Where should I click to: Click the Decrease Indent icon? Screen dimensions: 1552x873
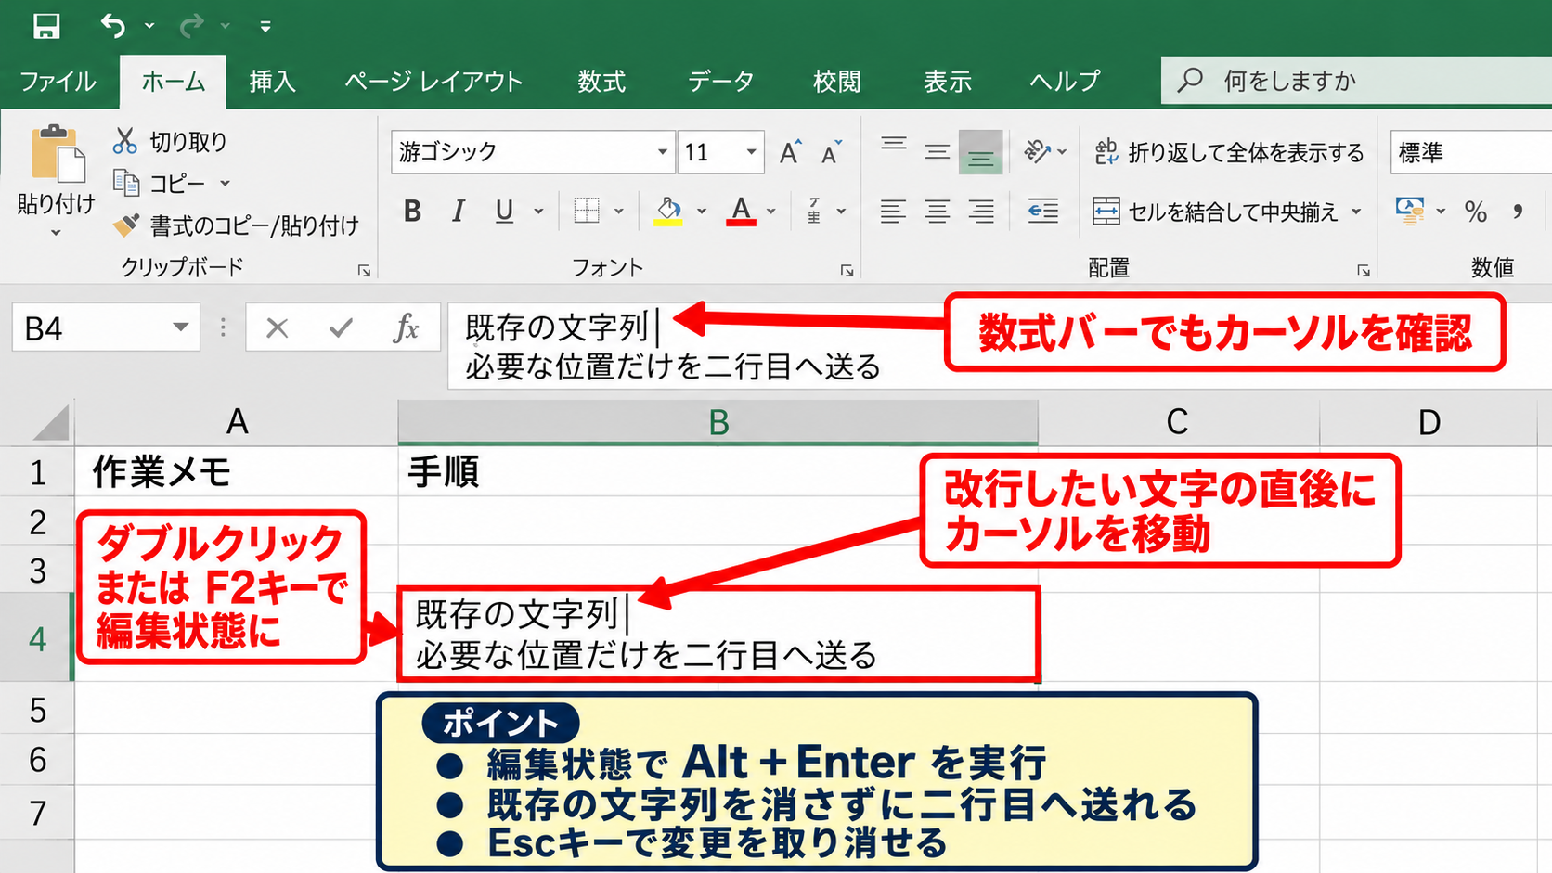tap(1043, 211)
